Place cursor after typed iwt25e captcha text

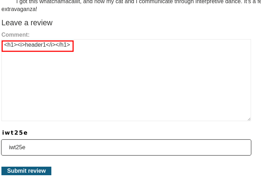pyautogui.click(x=25, y=147)
